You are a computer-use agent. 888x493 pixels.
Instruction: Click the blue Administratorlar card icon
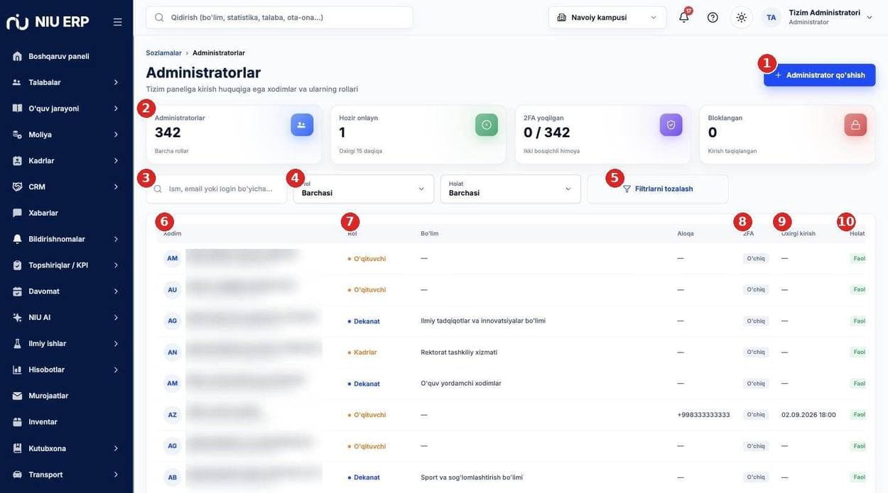[x=302, y=125]
